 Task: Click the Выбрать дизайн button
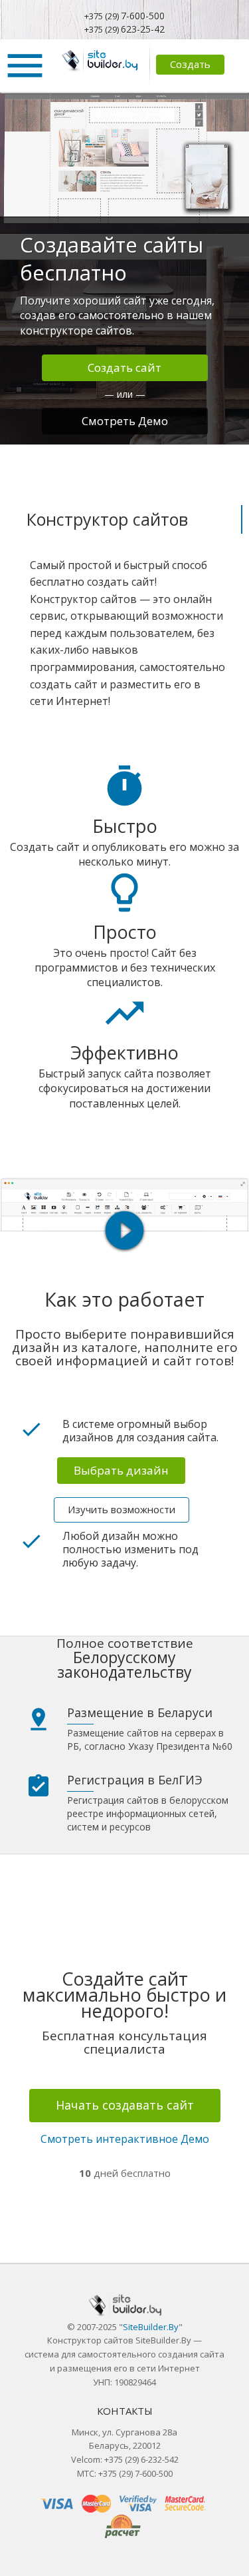(121, 1470)
